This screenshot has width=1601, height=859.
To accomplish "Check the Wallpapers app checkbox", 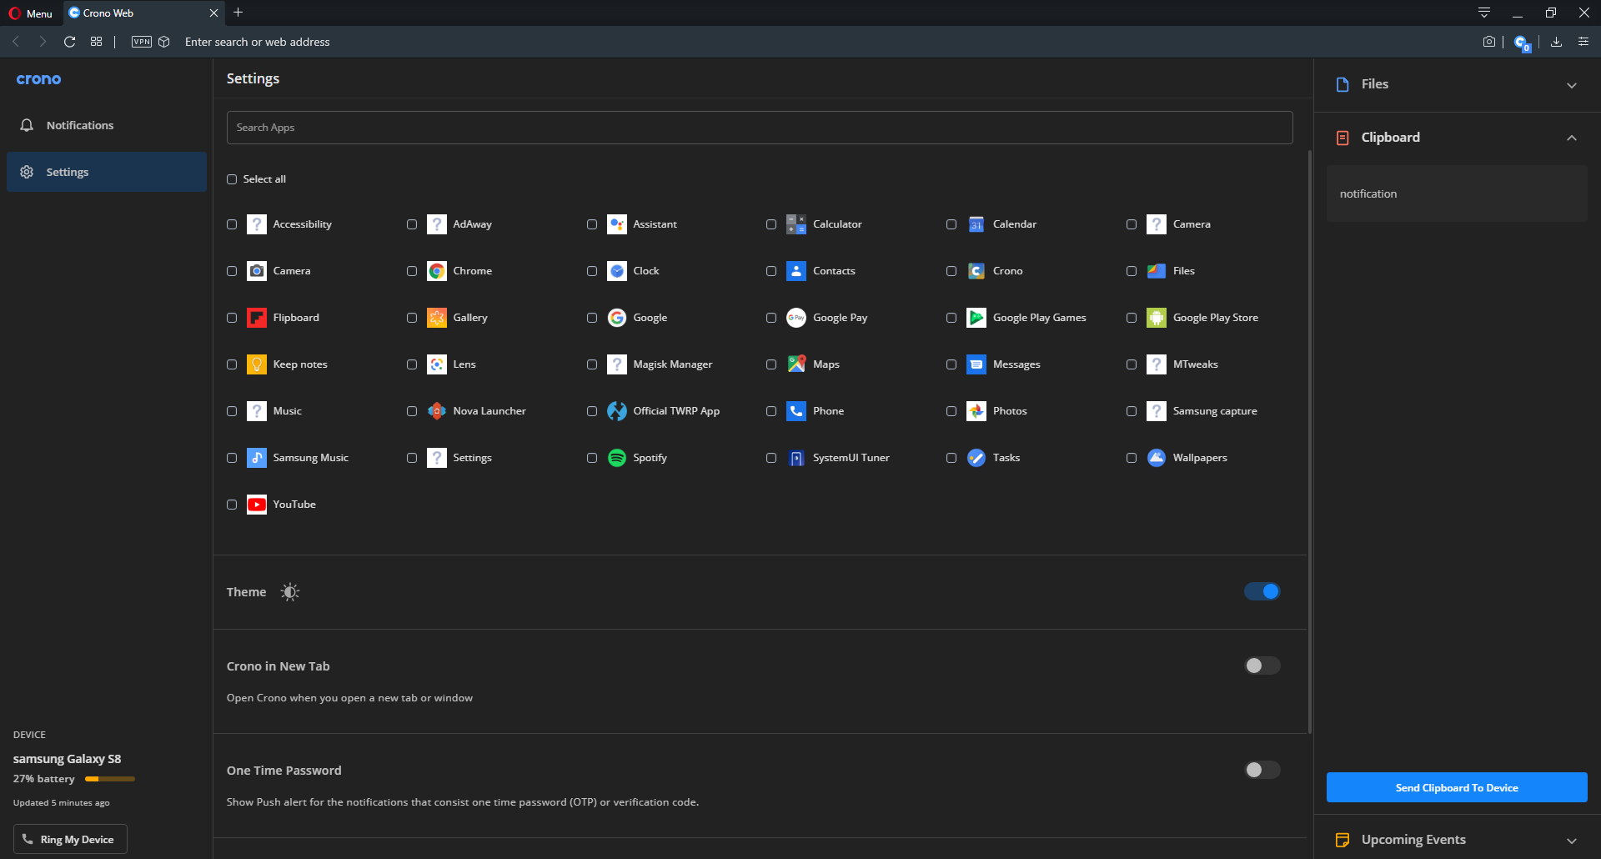I will (x=1132, y=458).
